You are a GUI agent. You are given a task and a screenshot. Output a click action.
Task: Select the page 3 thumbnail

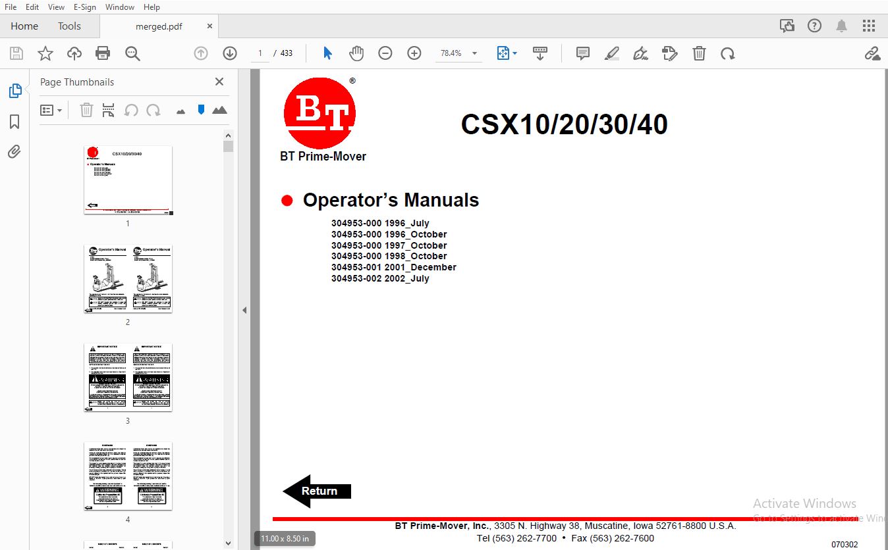(x=128, y=377)
